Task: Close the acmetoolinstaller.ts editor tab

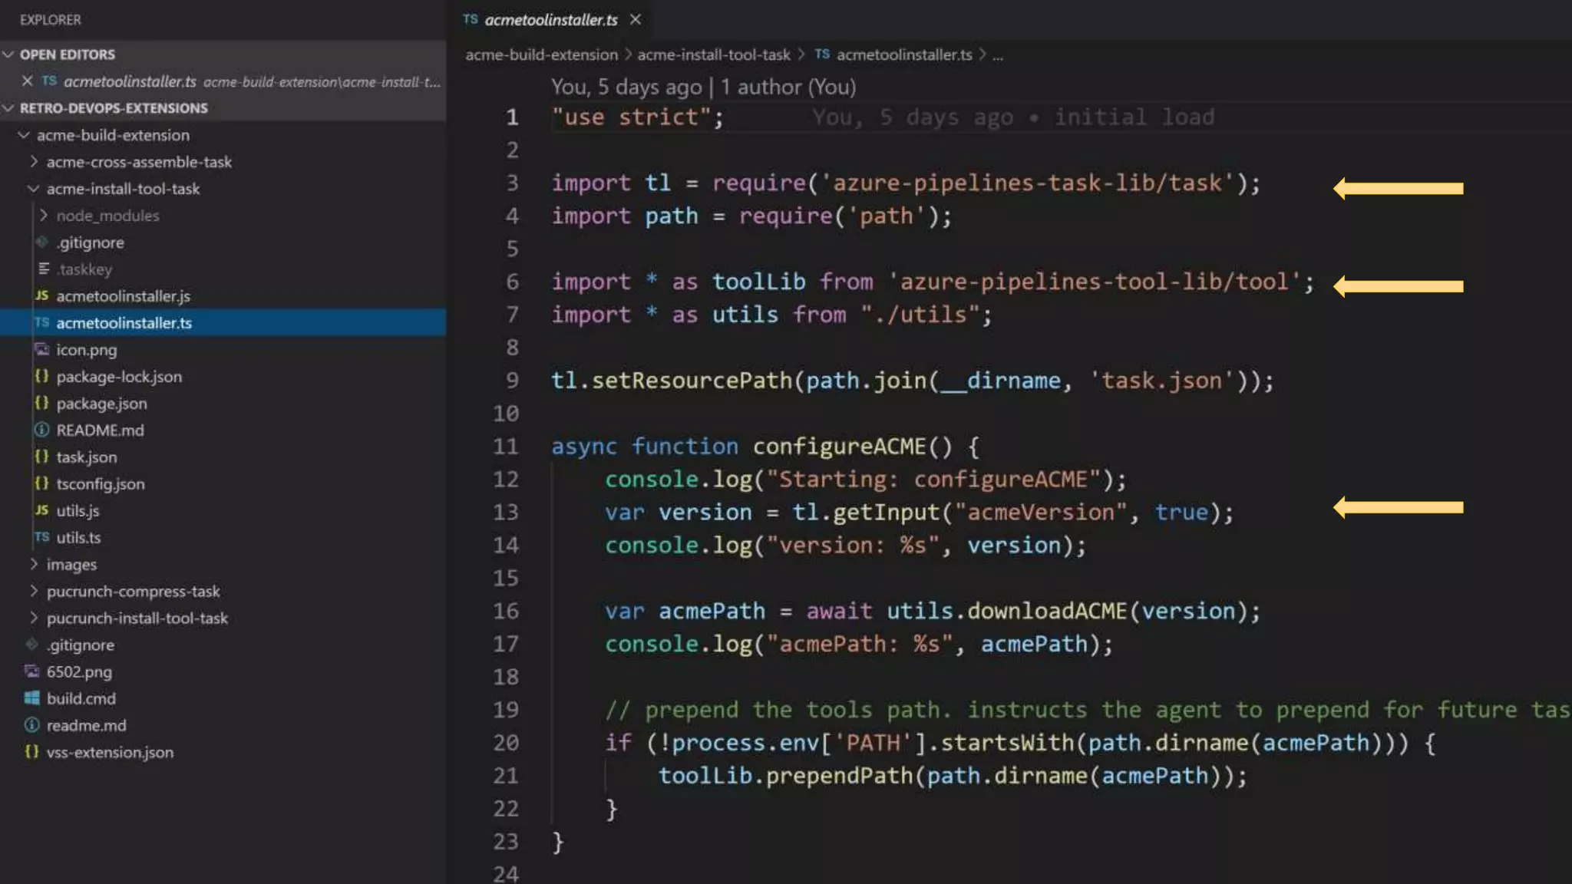Action: pos(636,20)
